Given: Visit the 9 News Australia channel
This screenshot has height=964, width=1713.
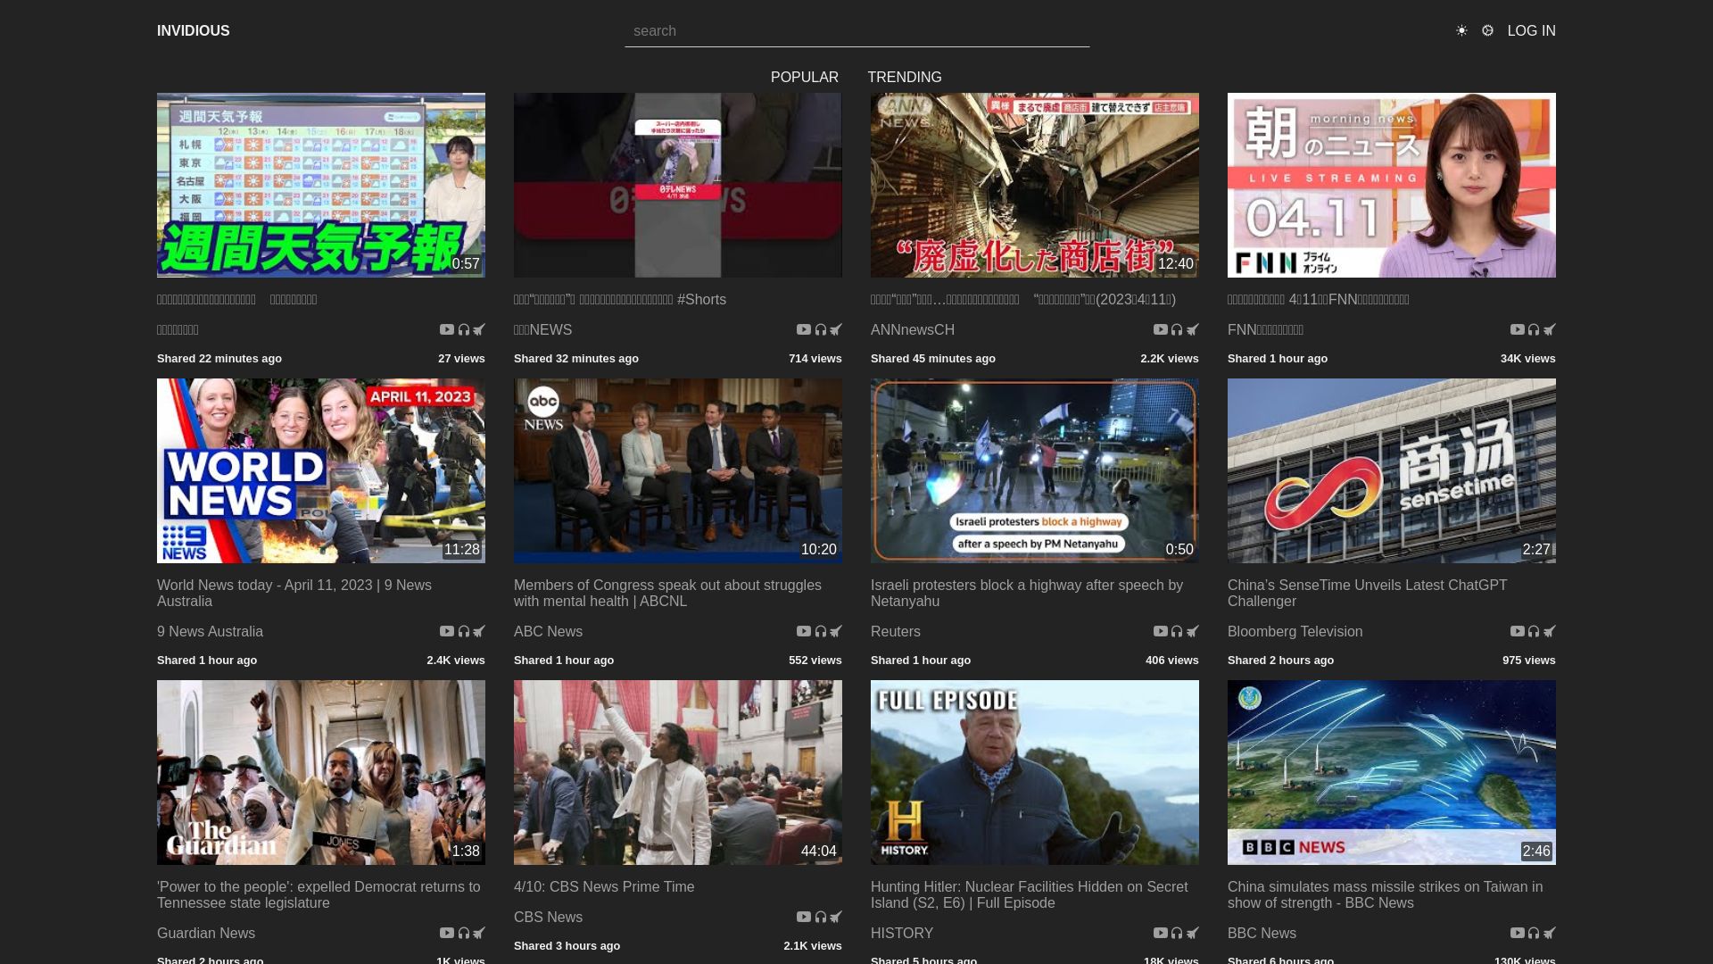Looking at the screenshot, I should [210, 632].
